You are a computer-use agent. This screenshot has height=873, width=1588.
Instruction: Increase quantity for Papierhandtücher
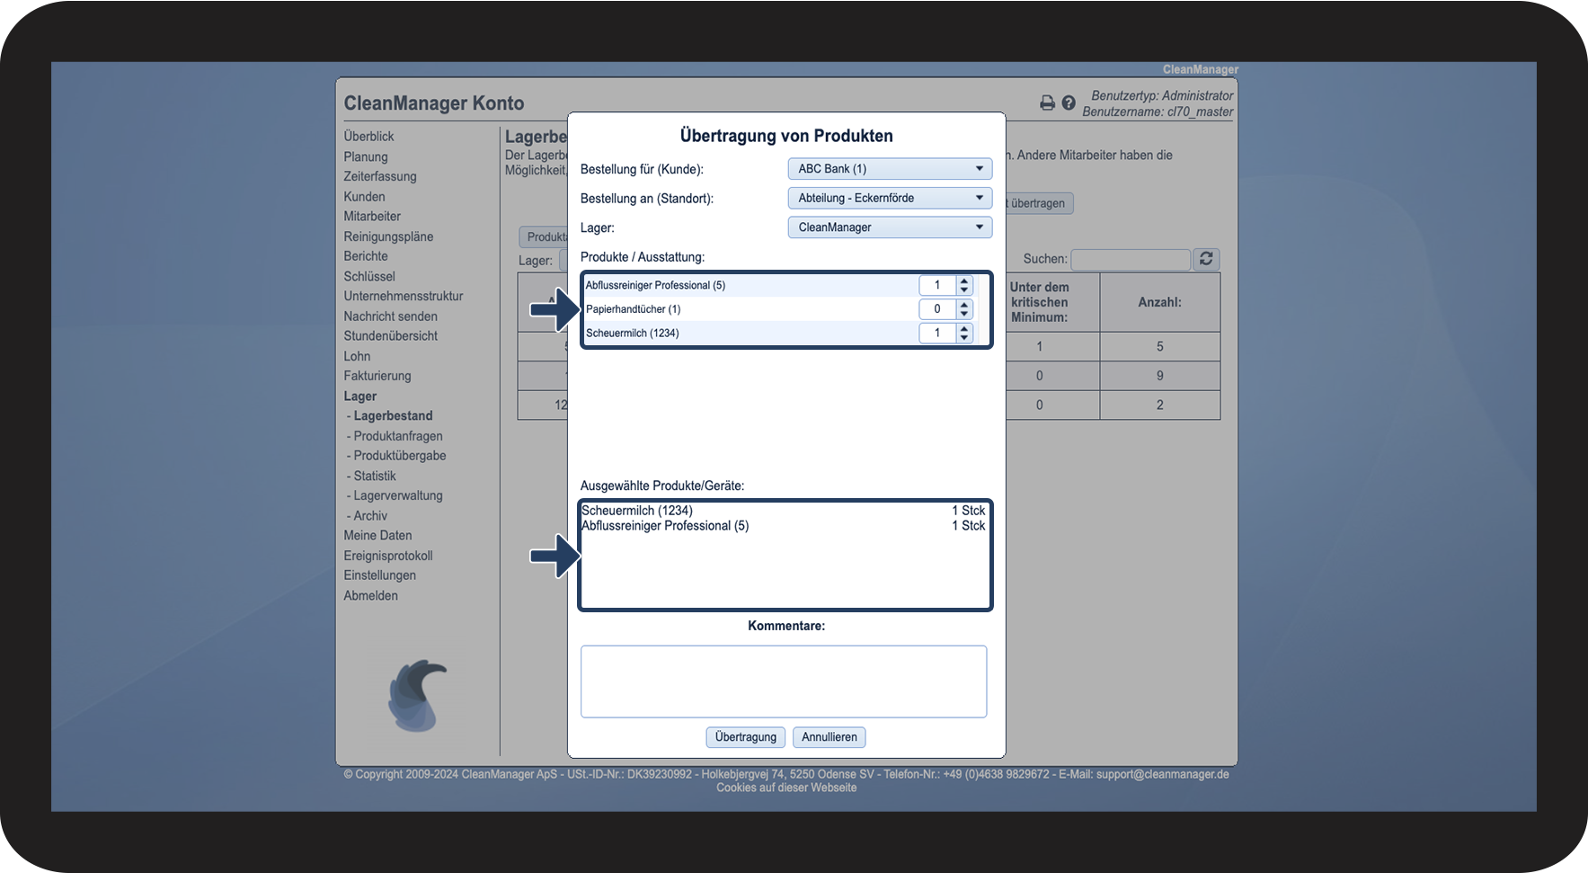964,305
